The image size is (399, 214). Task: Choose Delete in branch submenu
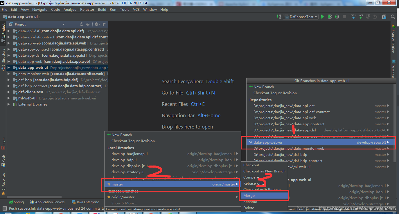coord(265,208)
